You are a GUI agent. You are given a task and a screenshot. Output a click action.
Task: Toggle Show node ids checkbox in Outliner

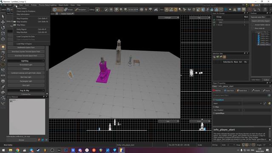[x=252, y=28]
